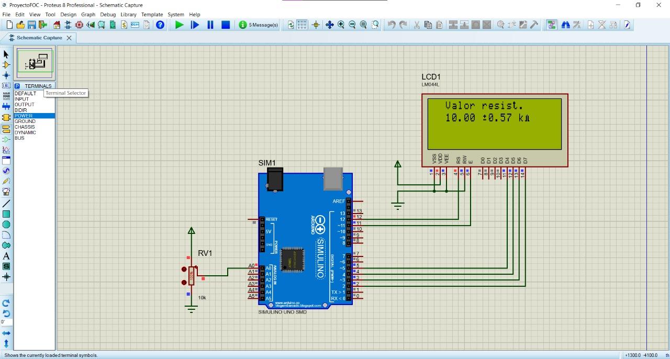The height and width of the screenshot is (359, 670).
Task: Open the Design menu
Action: click(68, 15)
